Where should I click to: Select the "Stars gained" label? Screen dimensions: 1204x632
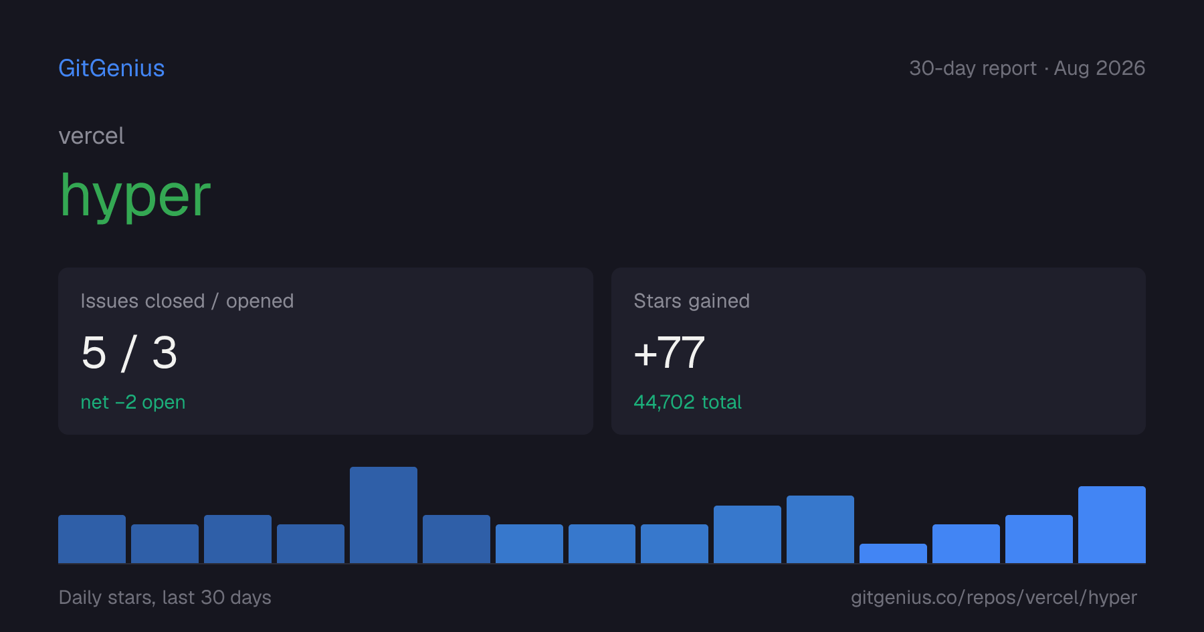pos(692,301)
